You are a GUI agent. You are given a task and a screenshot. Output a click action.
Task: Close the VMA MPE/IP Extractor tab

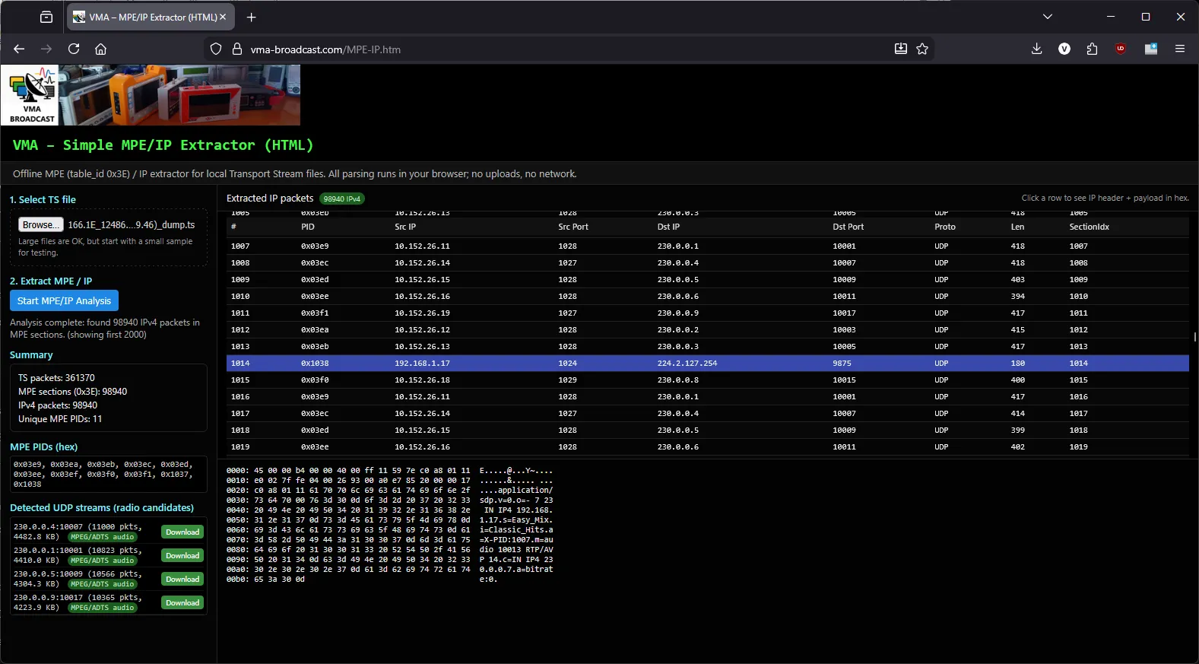[223, 17]
